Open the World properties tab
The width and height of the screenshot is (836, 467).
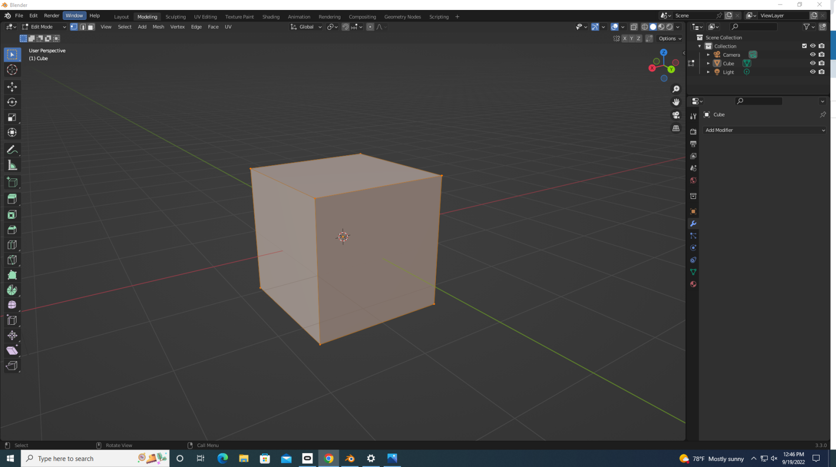pos(693,181)
